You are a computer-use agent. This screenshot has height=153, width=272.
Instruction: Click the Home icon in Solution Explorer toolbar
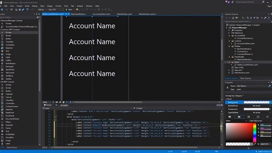pos(233,18)
